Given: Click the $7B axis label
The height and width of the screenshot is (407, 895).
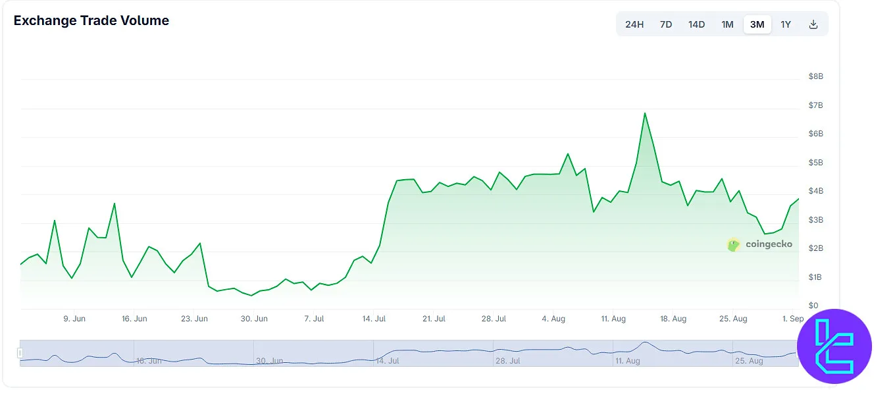Looking at the screenshot, I should [x=815, y=105].
